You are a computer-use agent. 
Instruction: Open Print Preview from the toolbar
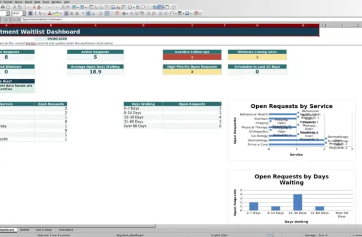pos(8,7)
